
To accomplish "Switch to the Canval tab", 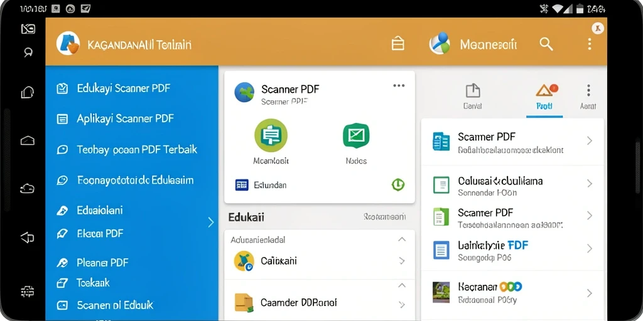I will coord(472,97).
